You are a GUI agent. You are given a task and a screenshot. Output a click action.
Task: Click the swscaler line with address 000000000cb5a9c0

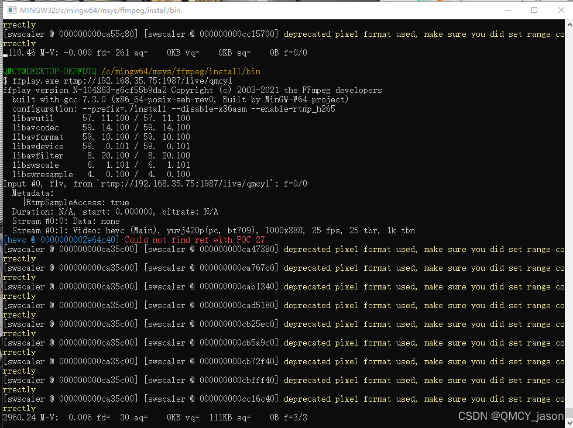(284, 343)
